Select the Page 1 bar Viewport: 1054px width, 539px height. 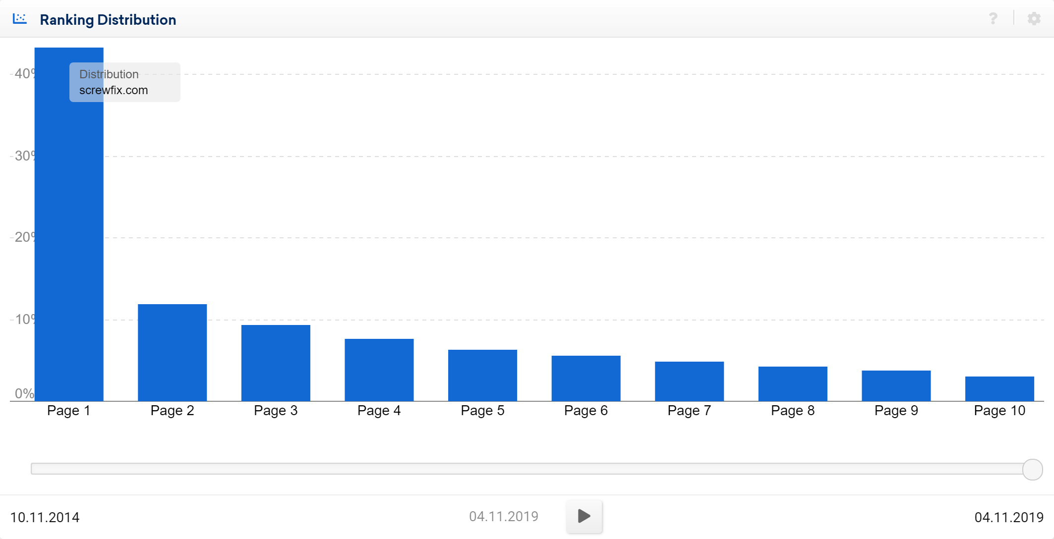pos(69,224)
